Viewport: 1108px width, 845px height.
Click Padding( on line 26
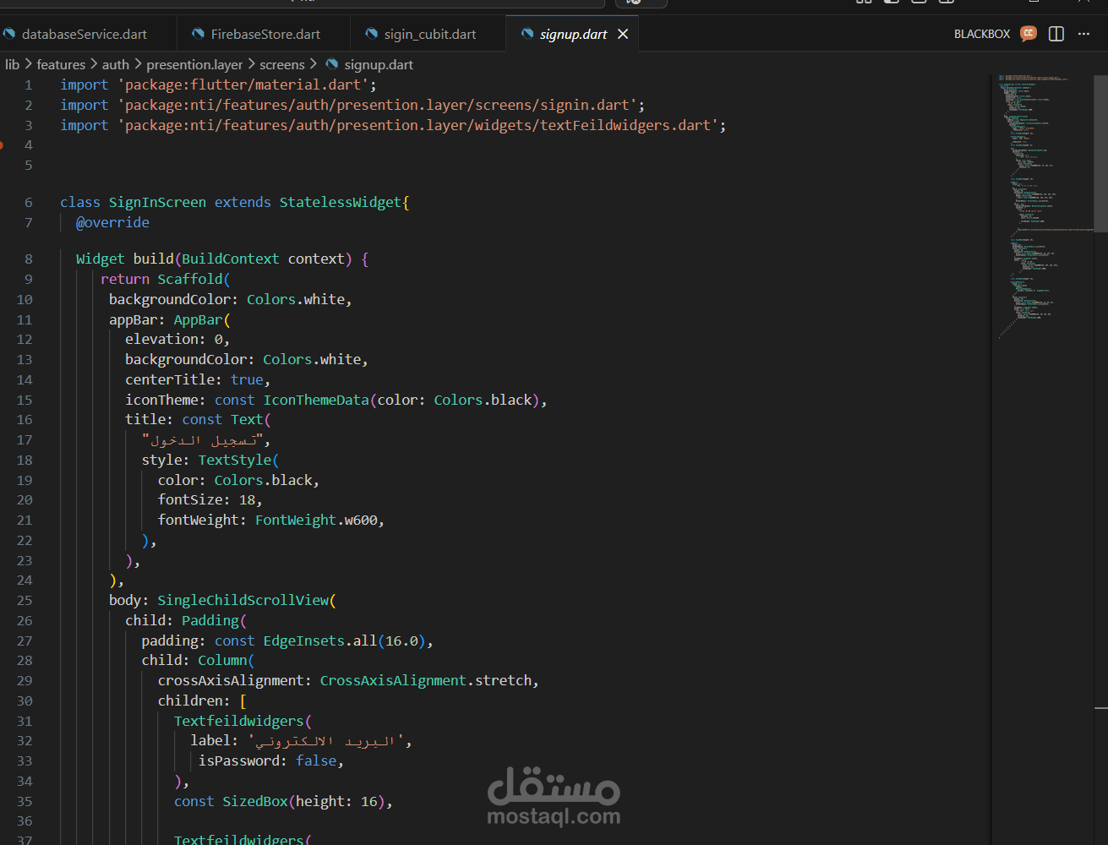click(x=214, y=621)
